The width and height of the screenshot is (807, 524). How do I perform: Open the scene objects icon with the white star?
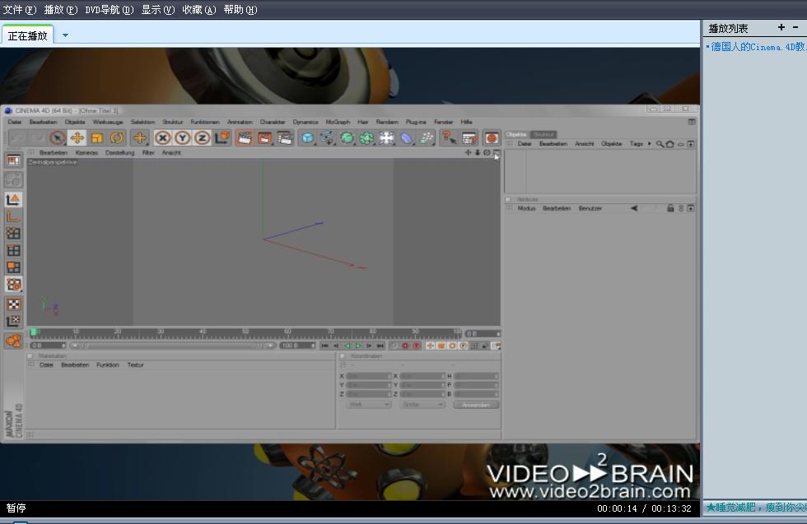386,137
